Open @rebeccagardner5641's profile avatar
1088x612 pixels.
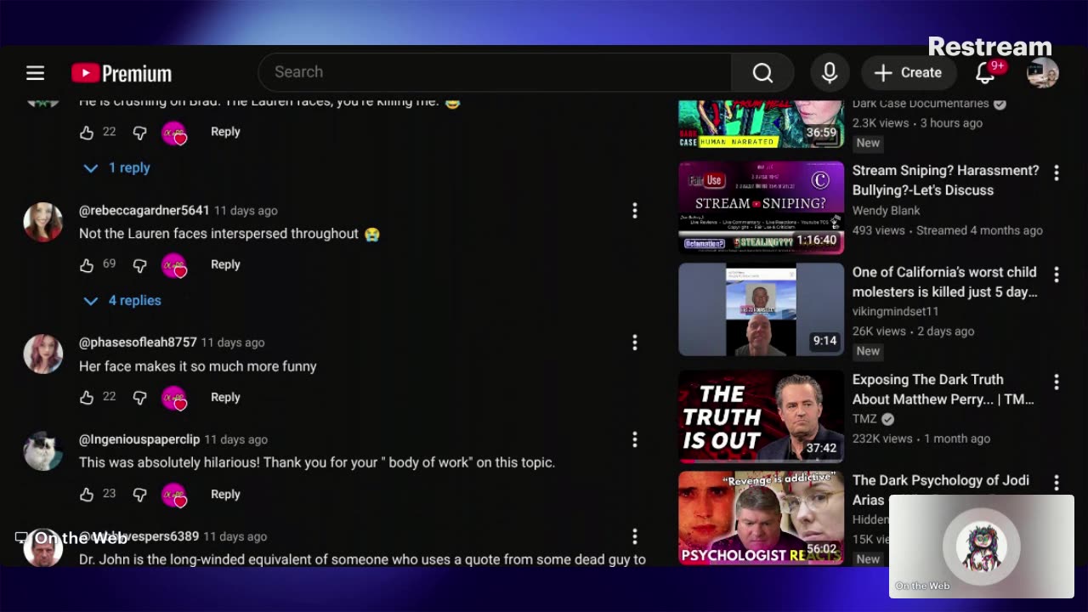click(42, 222)
